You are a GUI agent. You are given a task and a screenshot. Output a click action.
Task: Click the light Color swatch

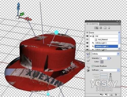(x=102, y=62)
